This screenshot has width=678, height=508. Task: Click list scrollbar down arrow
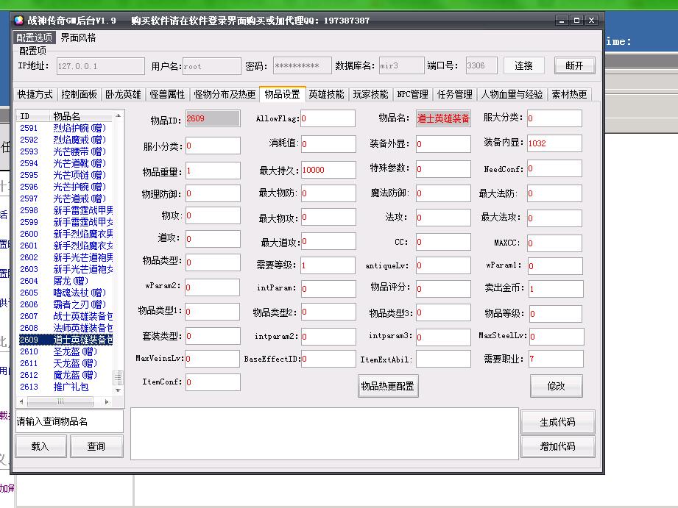pos(118,389)
